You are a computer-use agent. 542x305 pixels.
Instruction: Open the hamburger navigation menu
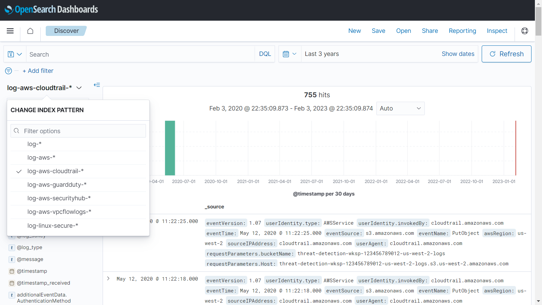[10, 31]
